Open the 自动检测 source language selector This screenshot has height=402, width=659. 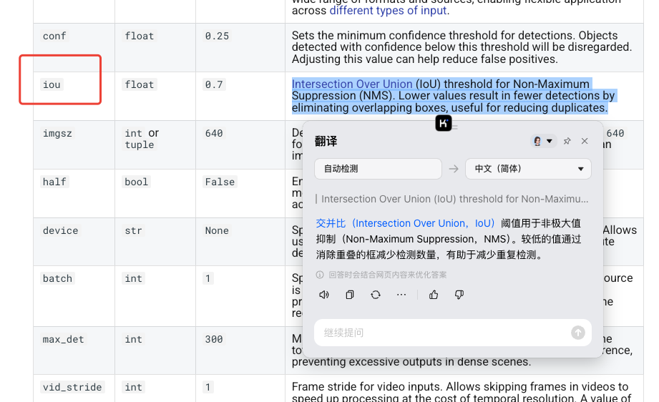378,169
